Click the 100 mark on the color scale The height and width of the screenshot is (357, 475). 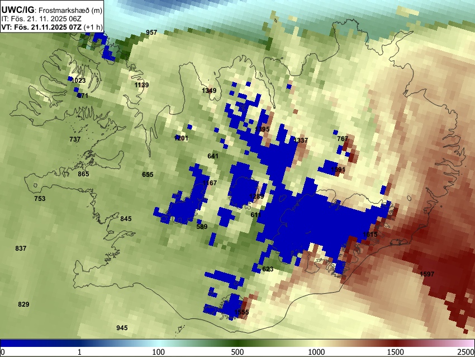(x=159, y=352)
